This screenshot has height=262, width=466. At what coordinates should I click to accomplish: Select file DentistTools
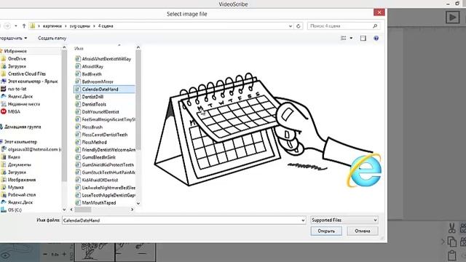pyautogui.click(x=94, y=104)
